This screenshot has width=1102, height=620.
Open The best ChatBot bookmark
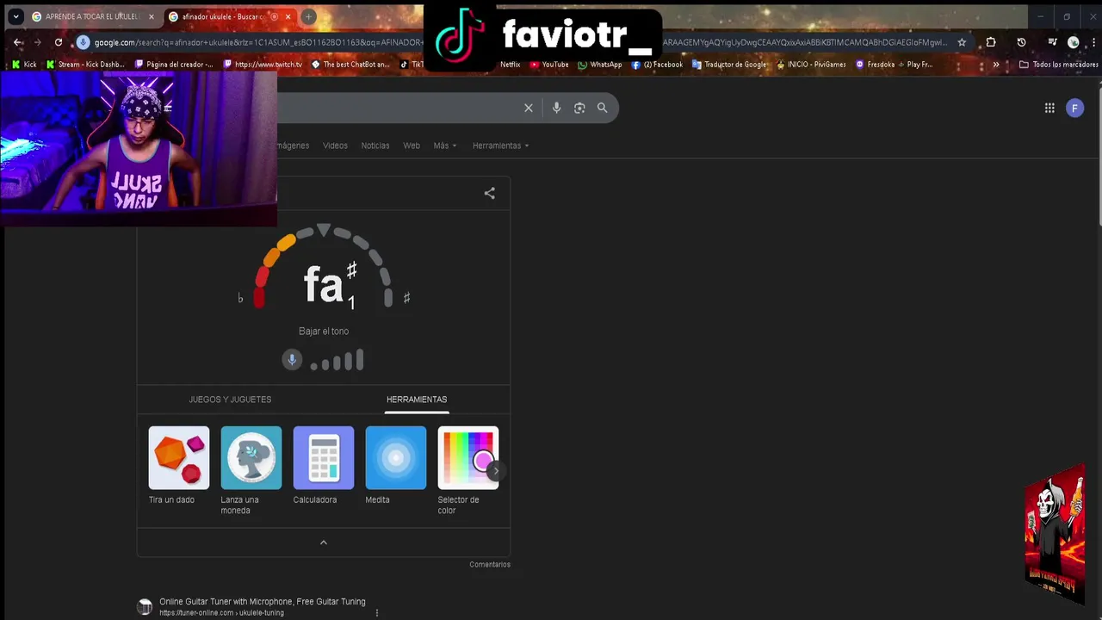[x=350, y=65]
